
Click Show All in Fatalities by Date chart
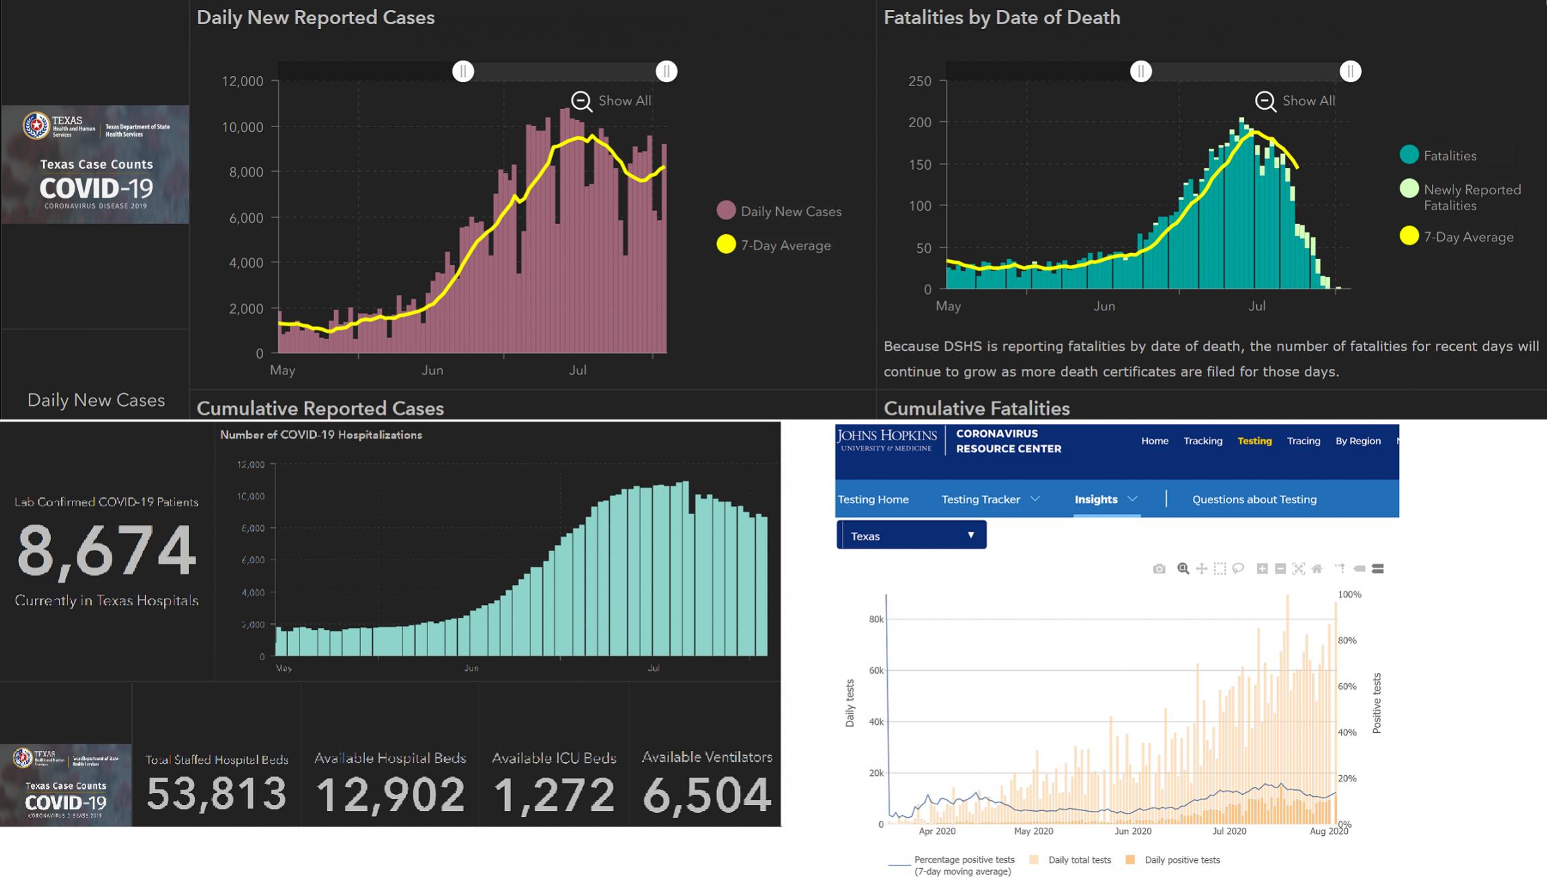tap(1309, 100)
